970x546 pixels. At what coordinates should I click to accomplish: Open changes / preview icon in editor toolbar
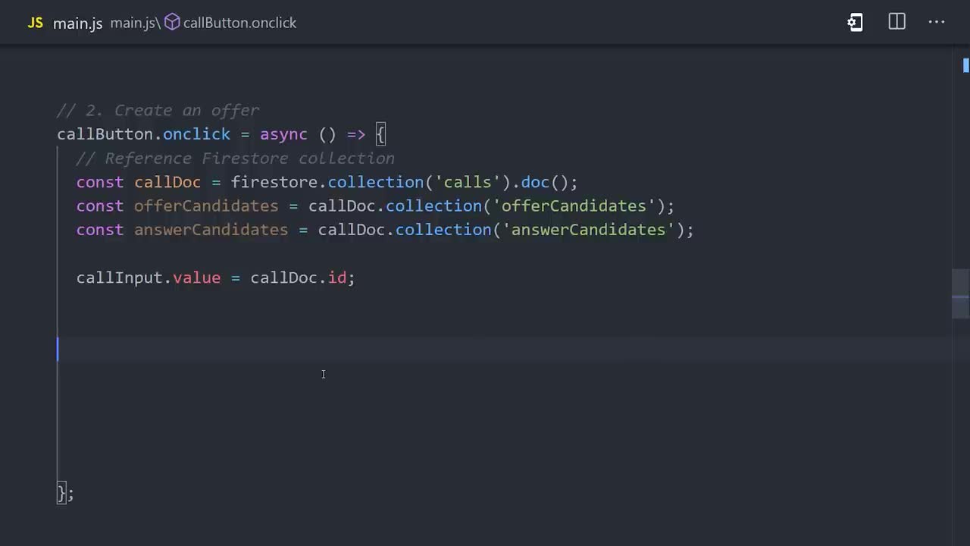[855, 22]
